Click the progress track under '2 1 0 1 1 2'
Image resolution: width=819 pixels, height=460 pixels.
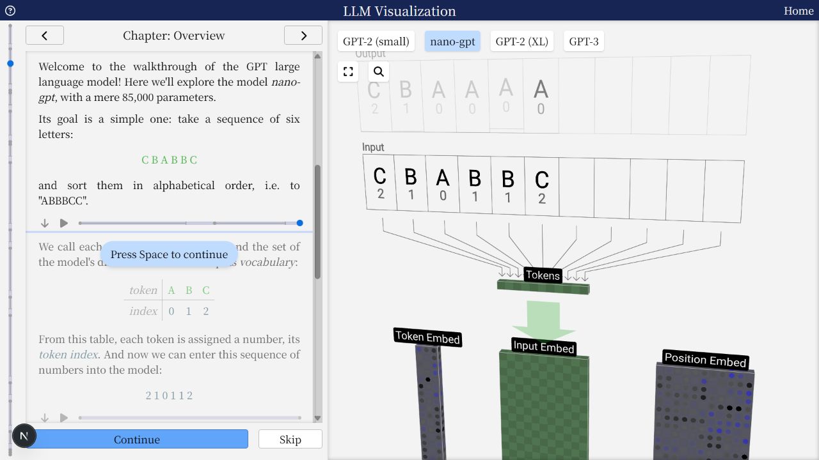[190, 418]
